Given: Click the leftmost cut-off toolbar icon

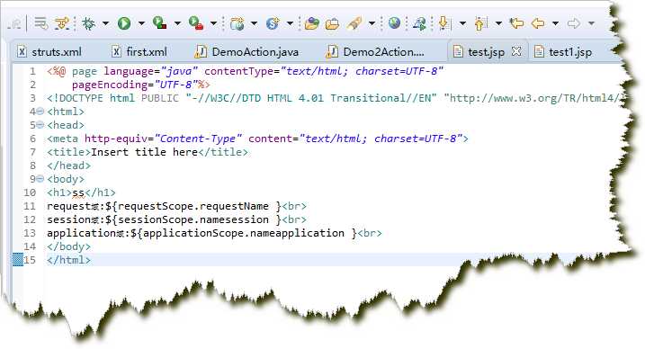Looking at the screenshot, I should point(14,24).
